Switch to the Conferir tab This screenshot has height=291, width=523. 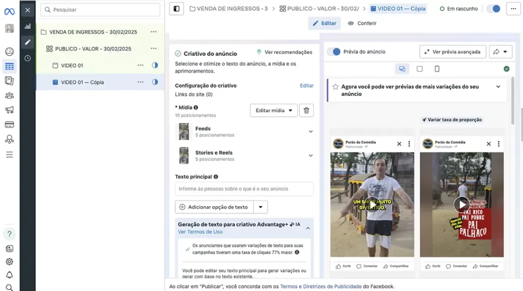[362, 23]
